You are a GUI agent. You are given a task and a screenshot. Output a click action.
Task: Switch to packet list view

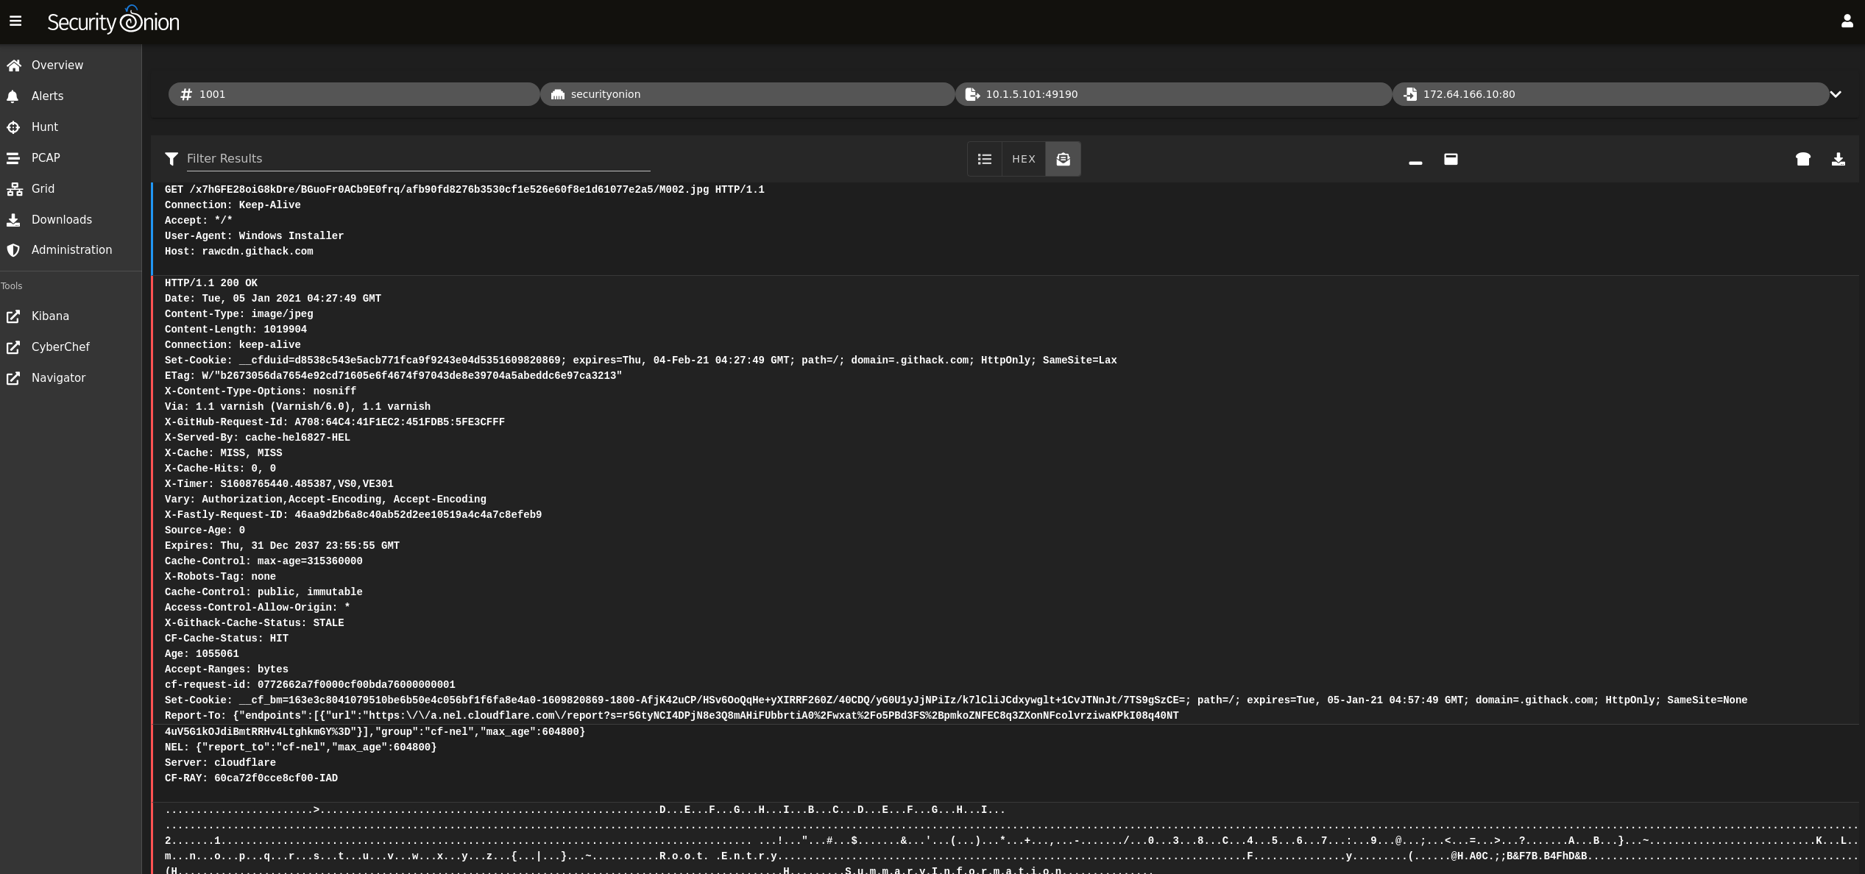984,159
